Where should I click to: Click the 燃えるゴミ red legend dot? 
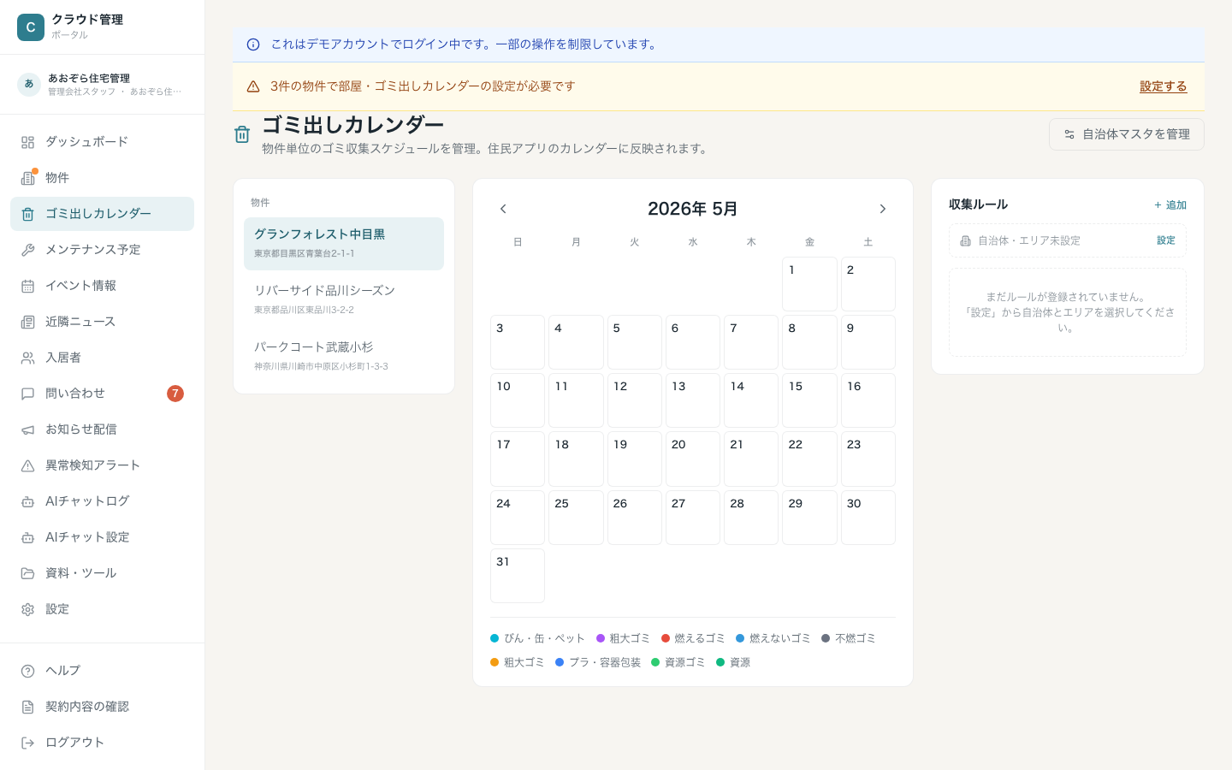(x=666, y=638)
